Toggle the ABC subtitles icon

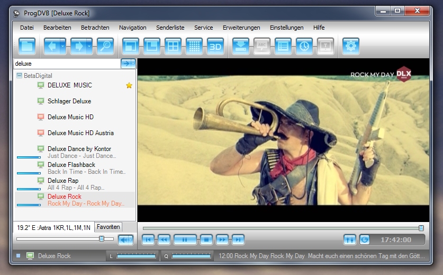262,46
